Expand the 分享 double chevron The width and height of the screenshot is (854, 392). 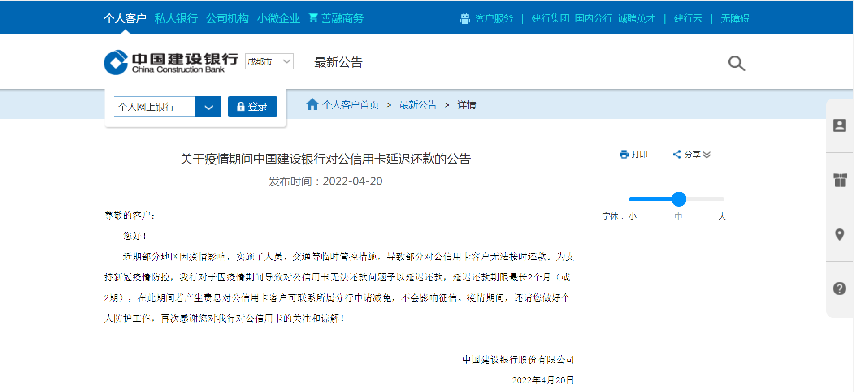point(707,155)
